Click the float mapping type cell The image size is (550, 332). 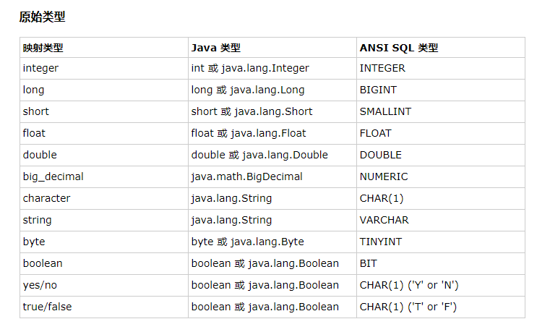33,133
